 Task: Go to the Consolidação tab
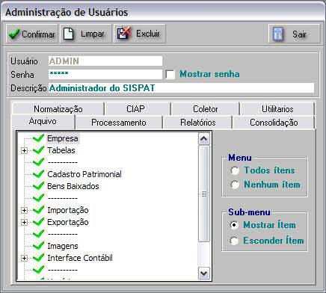pos(274,123)
